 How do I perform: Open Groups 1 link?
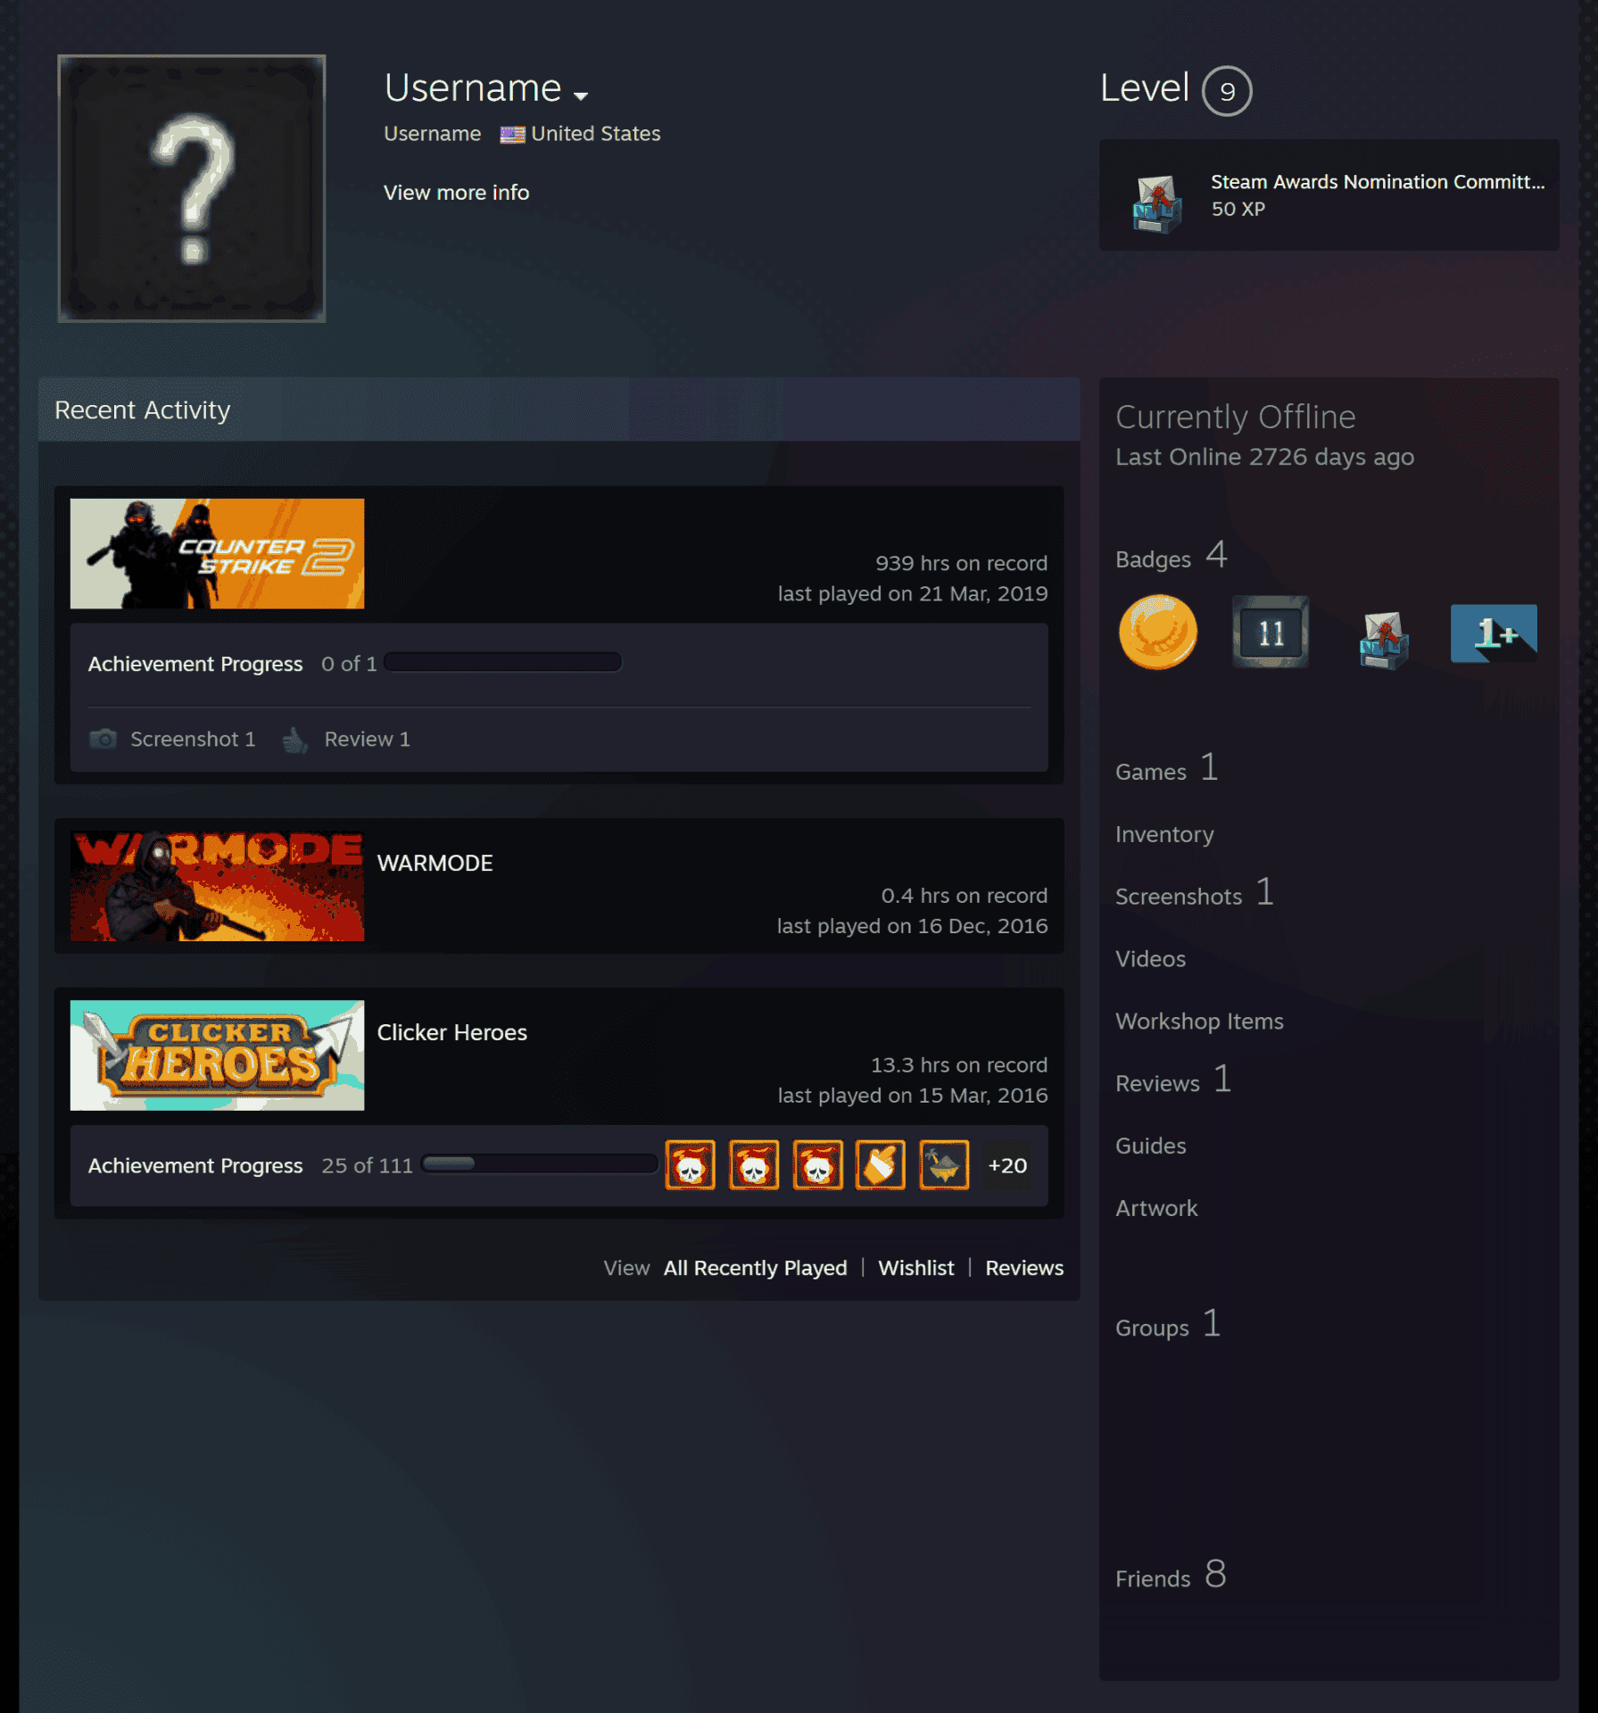[1168, 1325]
